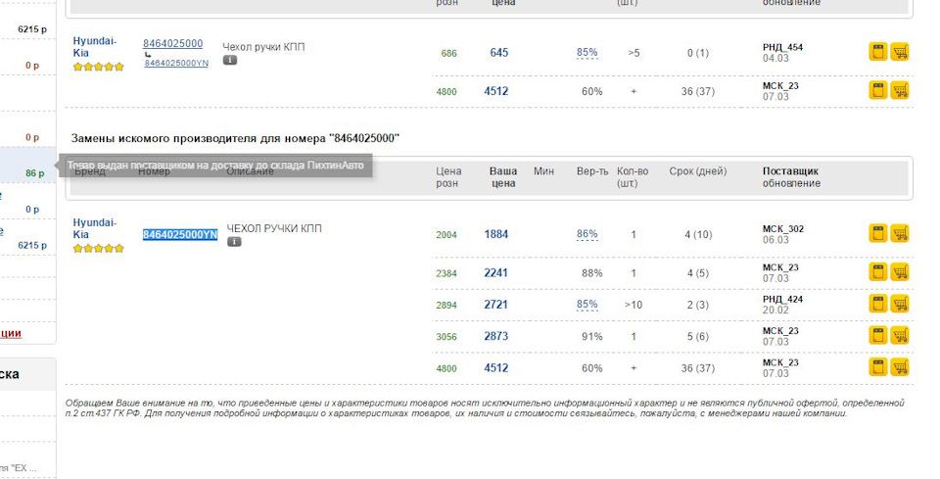Open 86% probability link in 1884 row

pyautogui.click(x=587, y=234)
